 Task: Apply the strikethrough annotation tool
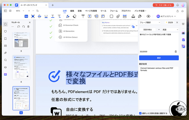(x=39, y=16)
